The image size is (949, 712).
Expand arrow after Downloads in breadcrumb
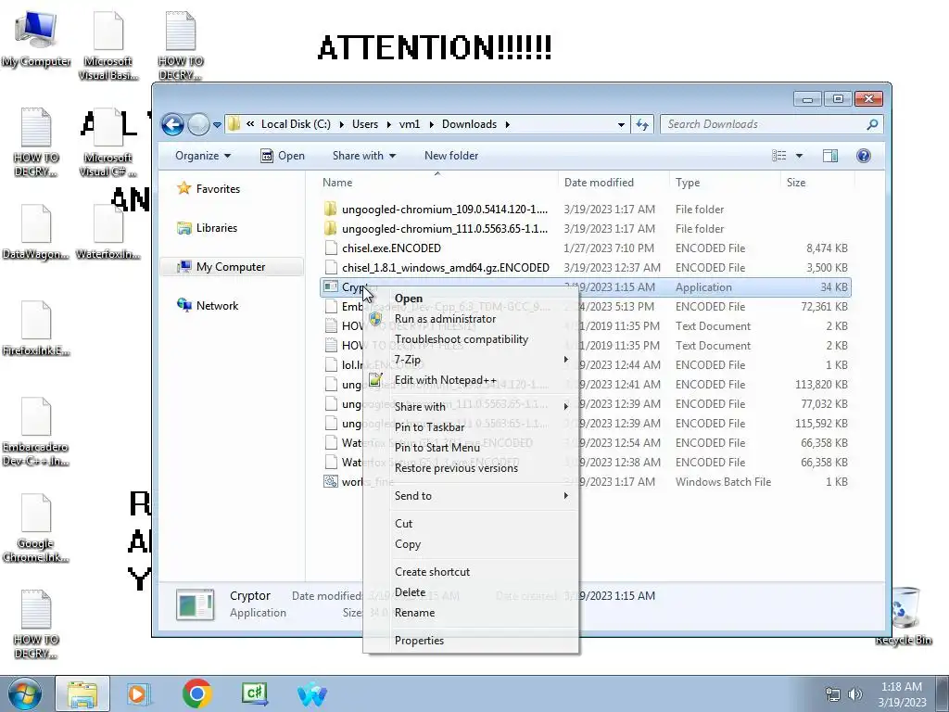point(507,124)
